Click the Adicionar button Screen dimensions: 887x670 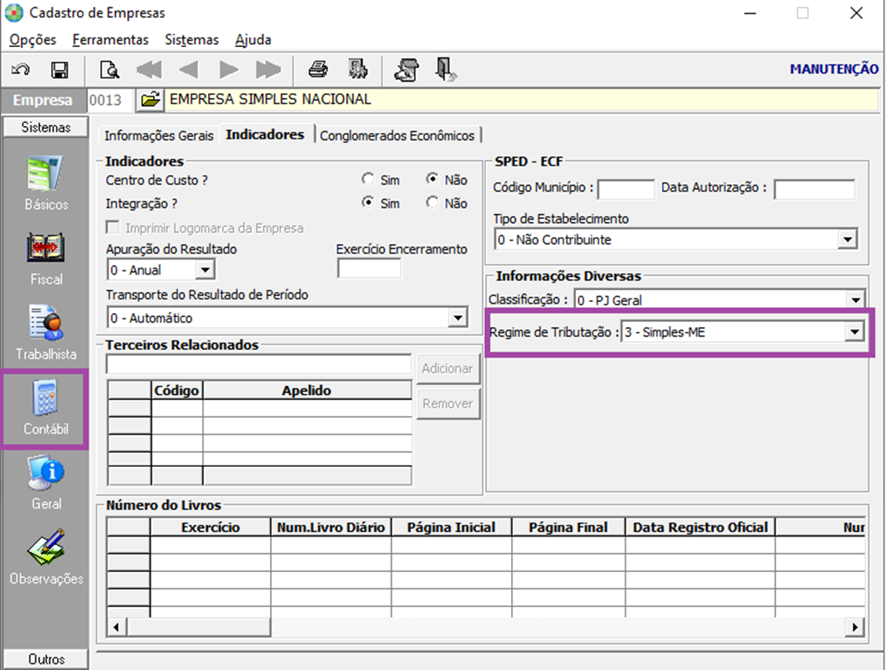447,369
